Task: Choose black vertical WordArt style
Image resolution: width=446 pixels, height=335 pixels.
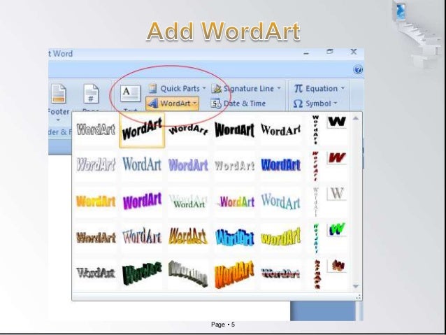Action: (315, 130)
